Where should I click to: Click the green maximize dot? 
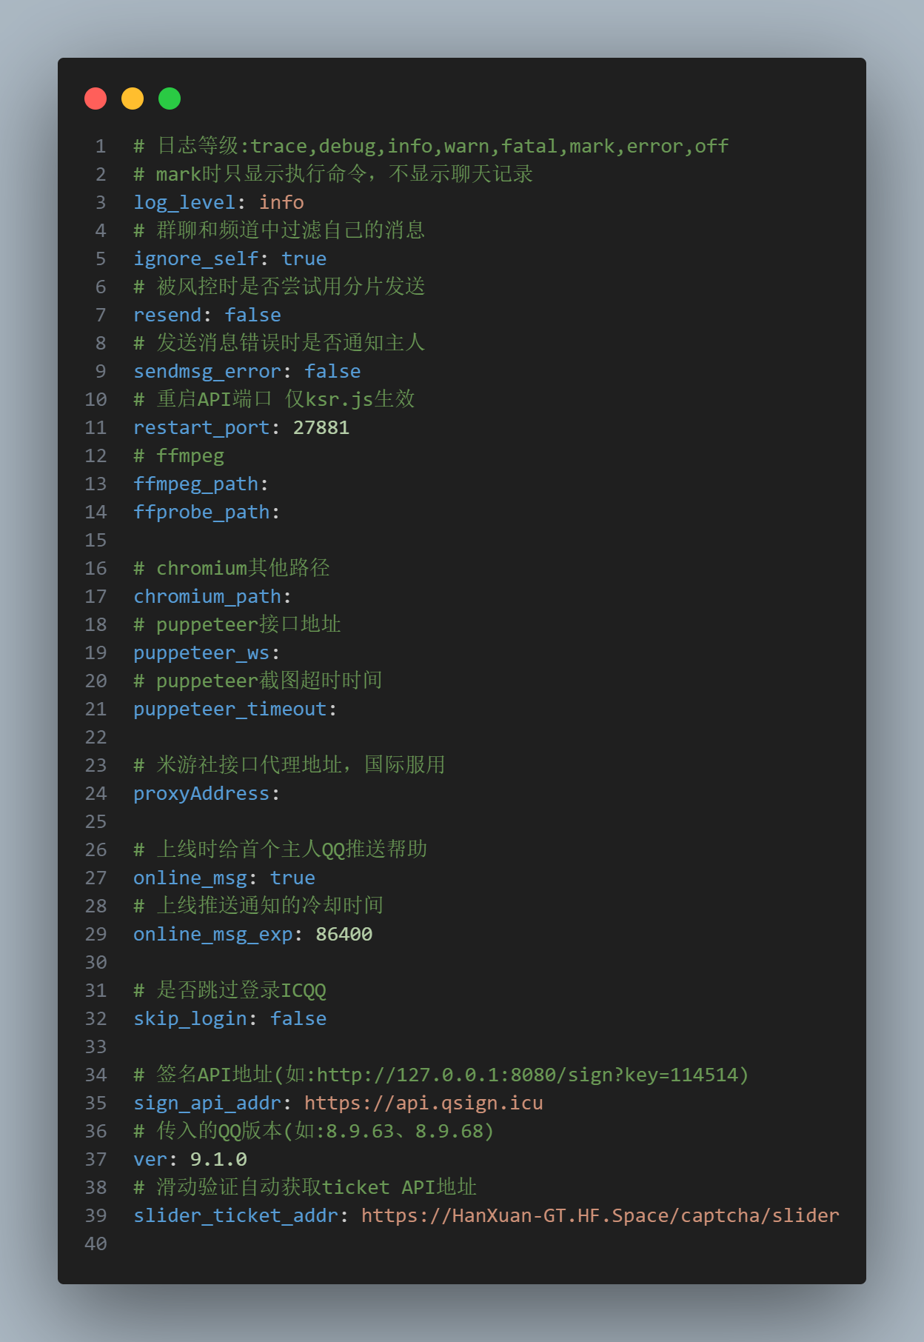point(170,99)
